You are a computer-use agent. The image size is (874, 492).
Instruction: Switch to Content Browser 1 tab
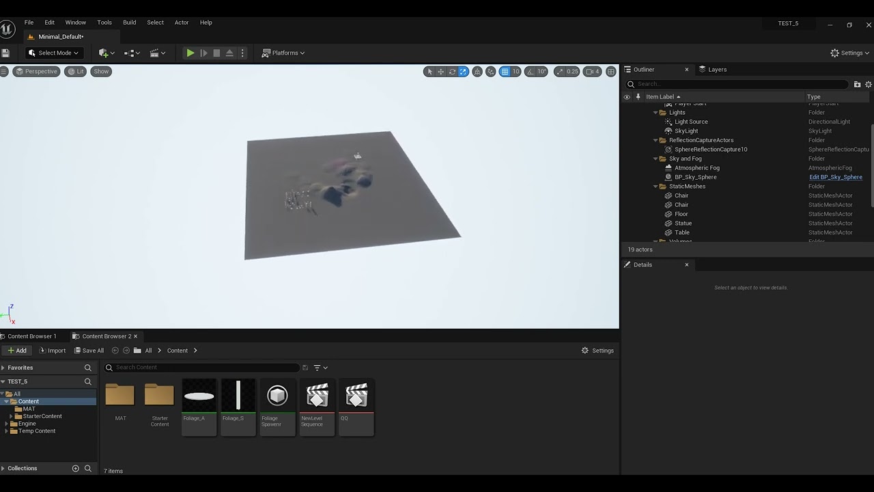pos(29,336)
